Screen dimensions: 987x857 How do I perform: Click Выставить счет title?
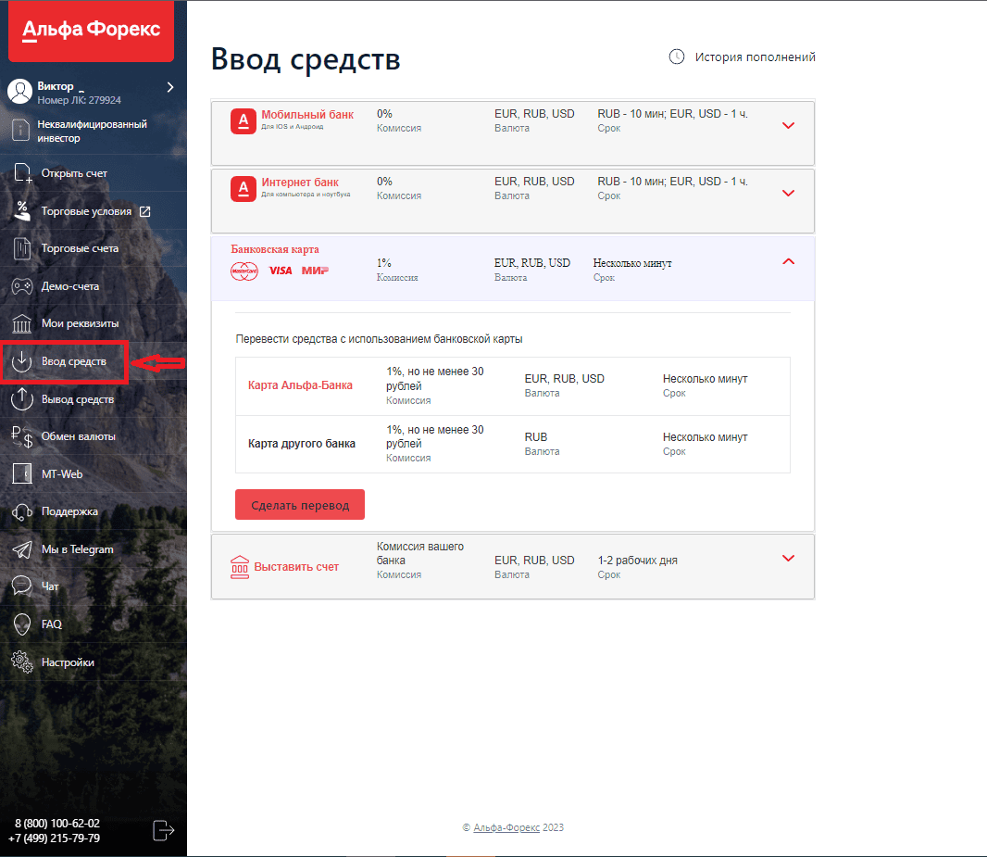pyautogui.click(x=296, y=567)
